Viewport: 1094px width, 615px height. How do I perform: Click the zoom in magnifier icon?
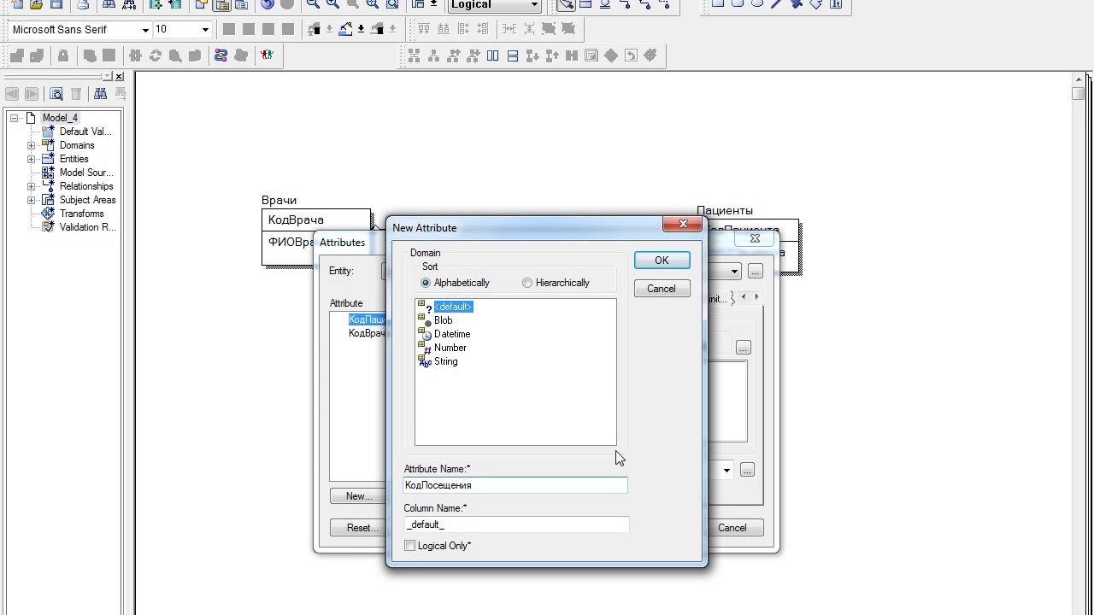pyautogui.click(x=332, y=4)
